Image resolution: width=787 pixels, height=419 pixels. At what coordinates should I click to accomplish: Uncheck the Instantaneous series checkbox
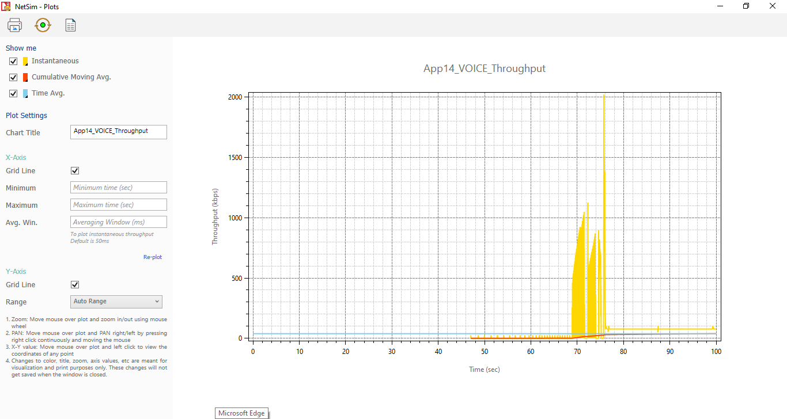click(x=13, y=61)
